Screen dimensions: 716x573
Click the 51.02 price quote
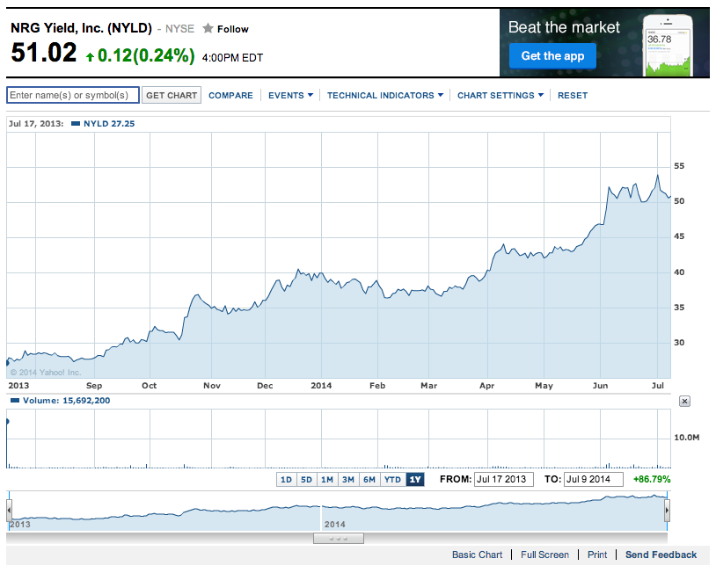coord(44,53)
